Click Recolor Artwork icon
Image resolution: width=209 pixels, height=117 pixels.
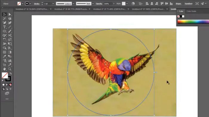pyautogui.click(x=133, y=4)
